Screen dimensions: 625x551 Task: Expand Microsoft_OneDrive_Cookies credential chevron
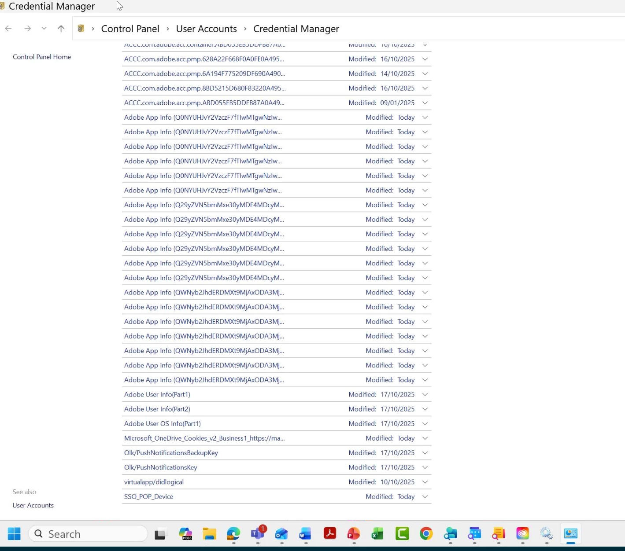click(425, 438)
